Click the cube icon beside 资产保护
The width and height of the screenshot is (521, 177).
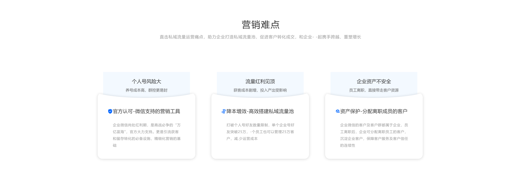[338, 111]
